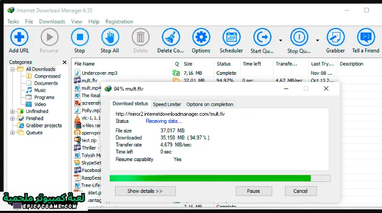The height and width of the screenshot is (213, 382).
Task: Select the Programs category icon
Action: 29,97
